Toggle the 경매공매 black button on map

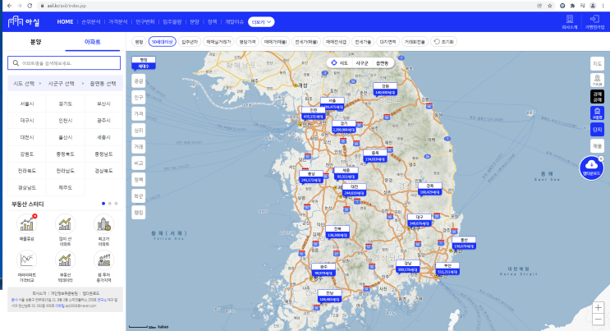(597, 97)
